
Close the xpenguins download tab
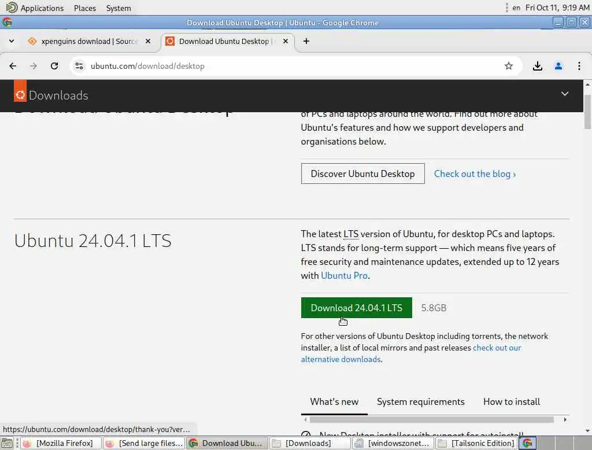point(148,41)
